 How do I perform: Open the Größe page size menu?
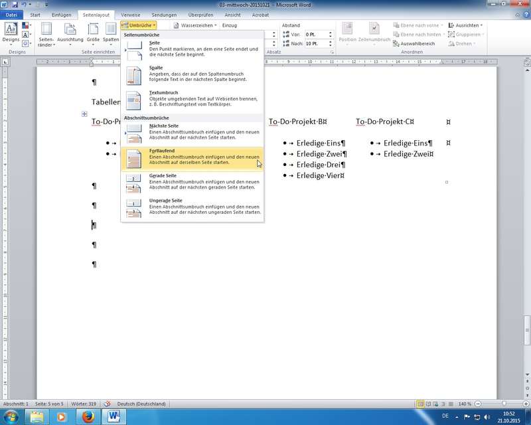(93, 35)
